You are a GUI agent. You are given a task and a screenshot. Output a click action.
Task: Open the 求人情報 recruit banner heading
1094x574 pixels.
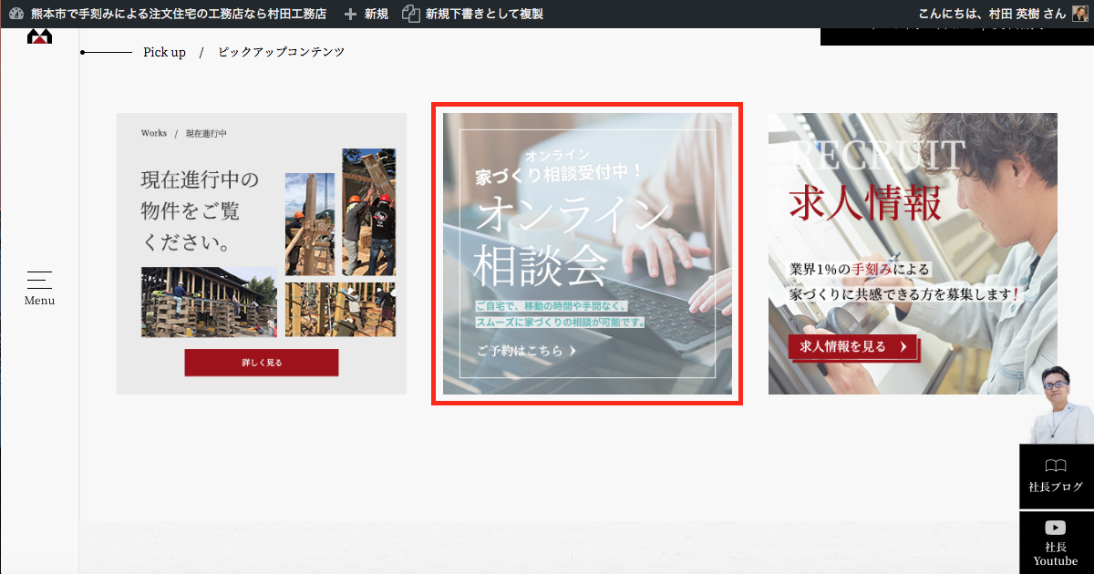click(x=864, y=204)
